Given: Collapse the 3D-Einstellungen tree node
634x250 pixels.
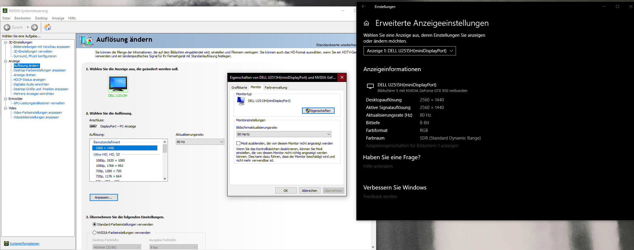Looking at the screenshot, I should pyautogui.click(x=5, y=42).
